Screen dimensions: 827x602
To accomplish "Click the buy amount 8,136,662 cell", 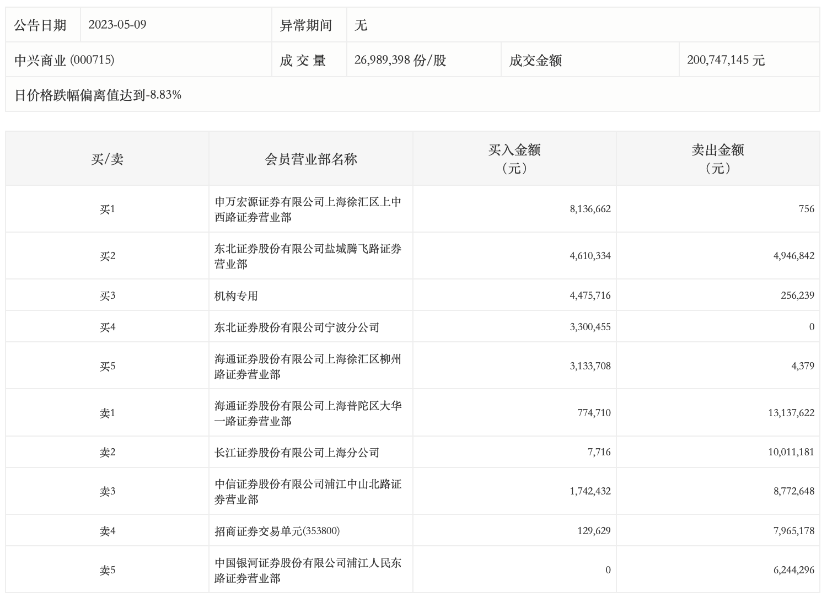I will click(590, 209).
